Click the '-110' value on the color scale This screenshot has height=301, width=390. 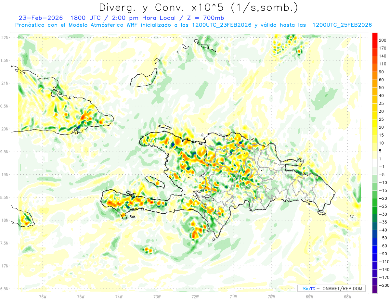(x=383, y=262)
